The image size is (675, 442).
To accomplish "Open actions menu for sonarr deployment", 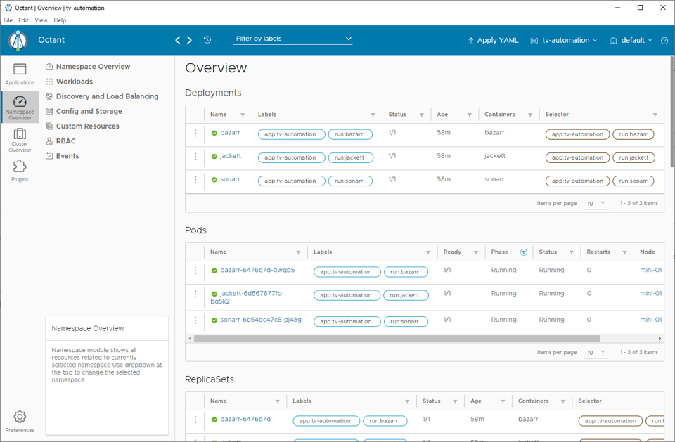I will pyautogui.click(x=195, y=179).
